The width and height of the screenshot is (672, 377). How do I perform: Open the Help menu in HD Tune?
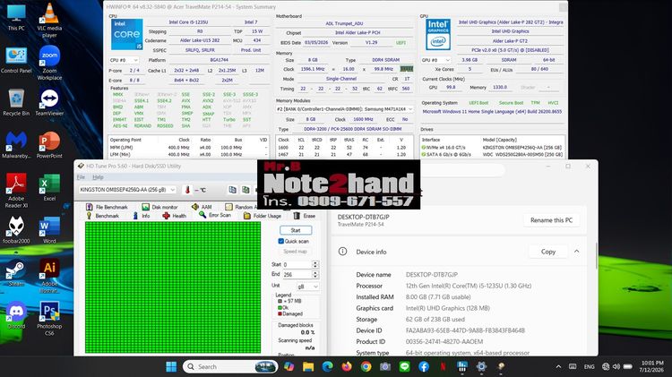tap(98, 177)
